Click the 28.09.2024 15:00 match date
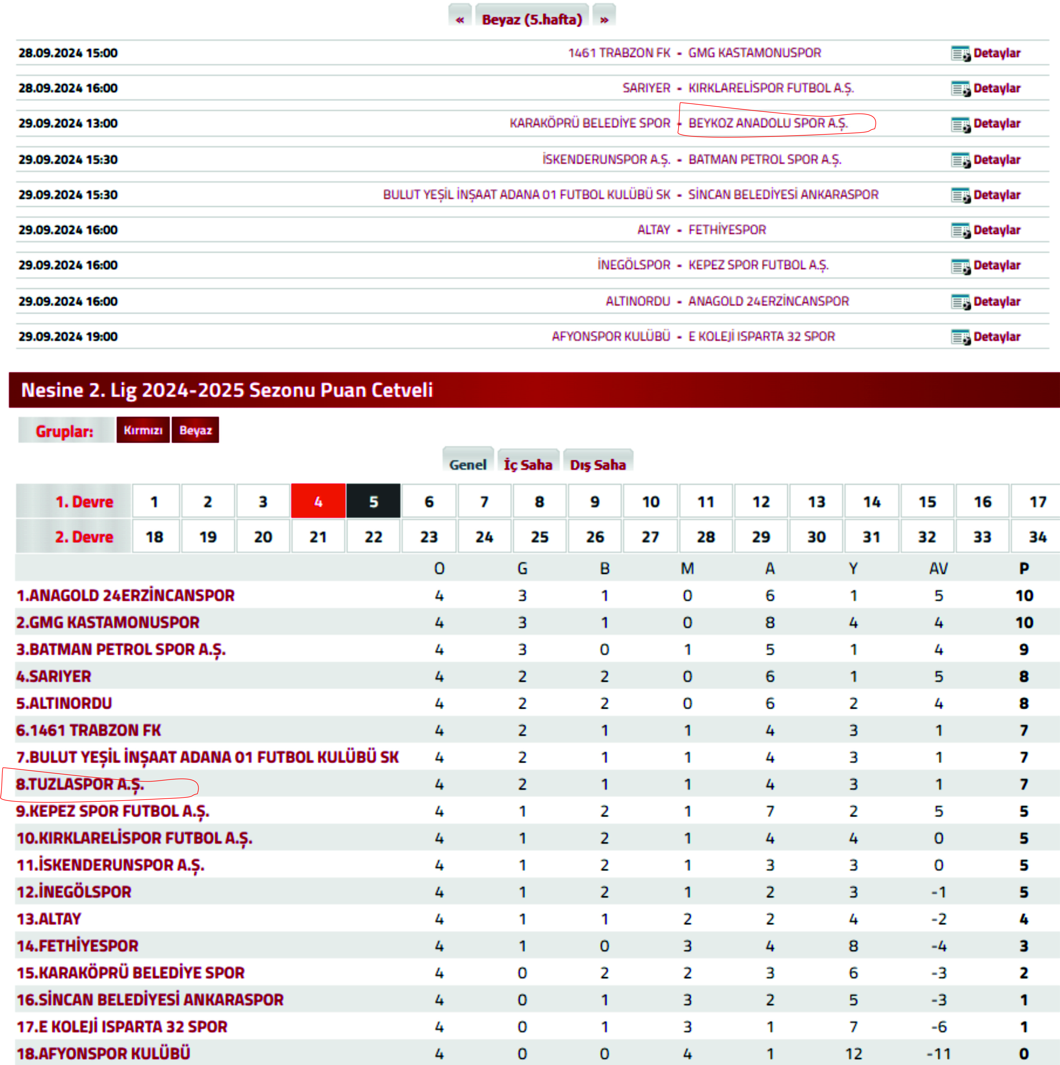Image resolution: width=1060 pixels, height=1065 pixels. coord(68,53)
